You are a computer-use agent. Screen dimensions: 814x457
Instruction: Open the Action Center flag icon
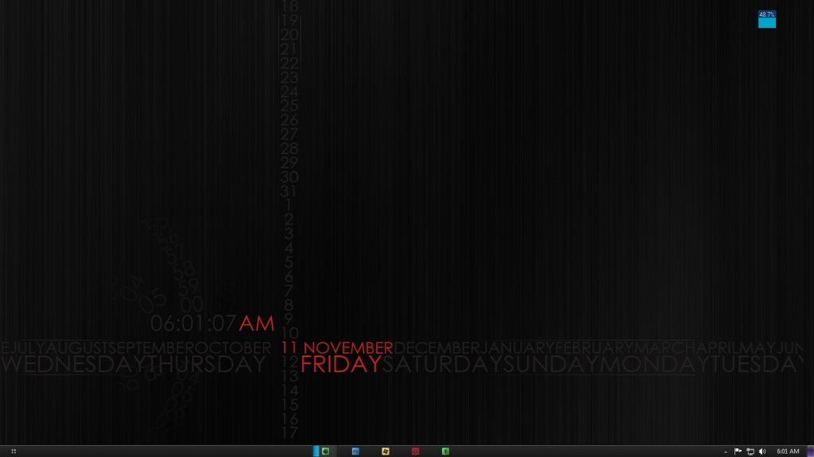point(738,451)
